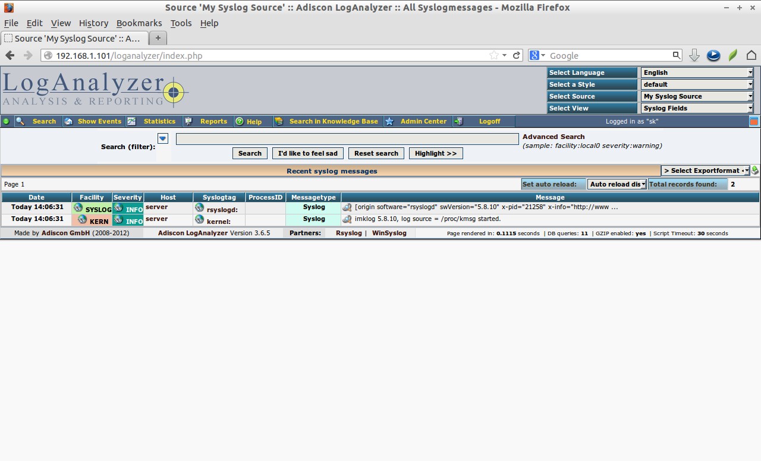Open Select Language dropdown set to English
This screenshot has height=461, width=761.
[x=697, y=72]
